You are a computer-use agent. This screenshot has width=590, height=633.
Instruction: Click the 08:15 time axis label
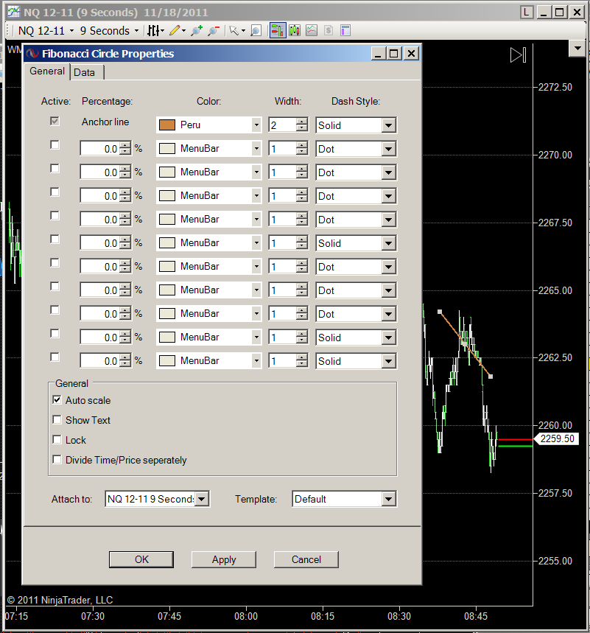point(323,617)
